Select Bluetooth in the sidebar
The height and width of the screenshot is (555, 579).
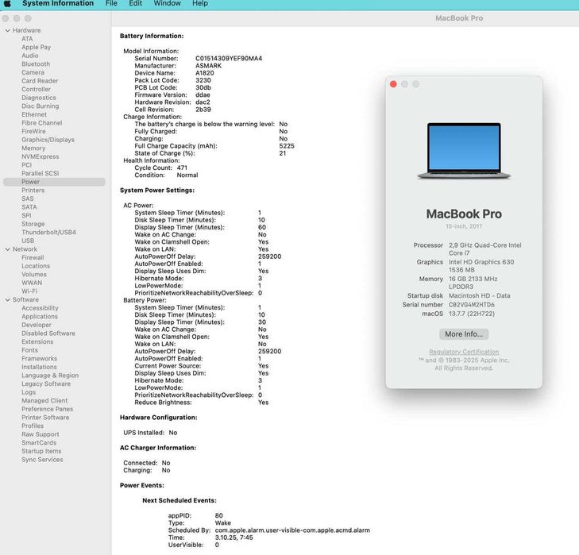click(x=36, y=64)
